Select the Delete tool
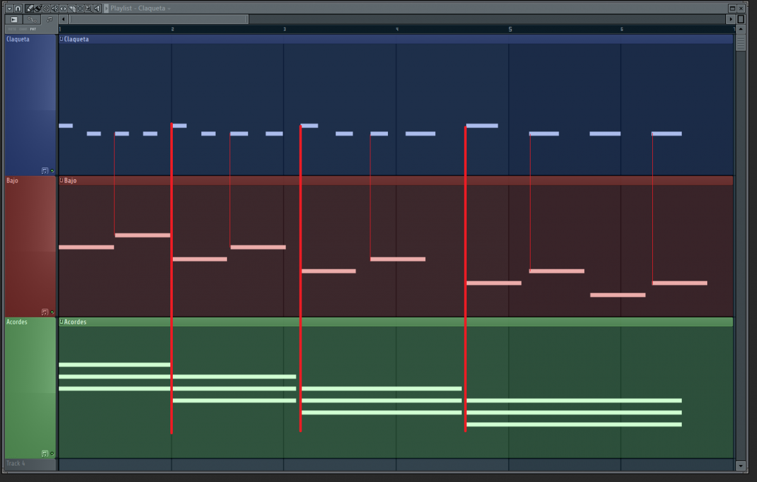This screenshot has width=757, height=482. tap(46, 8)
